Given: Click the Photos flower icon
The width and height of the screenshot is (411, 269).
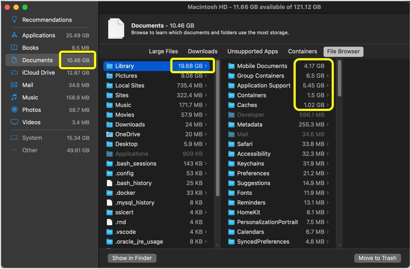Looking at the screenshot, I should click(14, 110).
